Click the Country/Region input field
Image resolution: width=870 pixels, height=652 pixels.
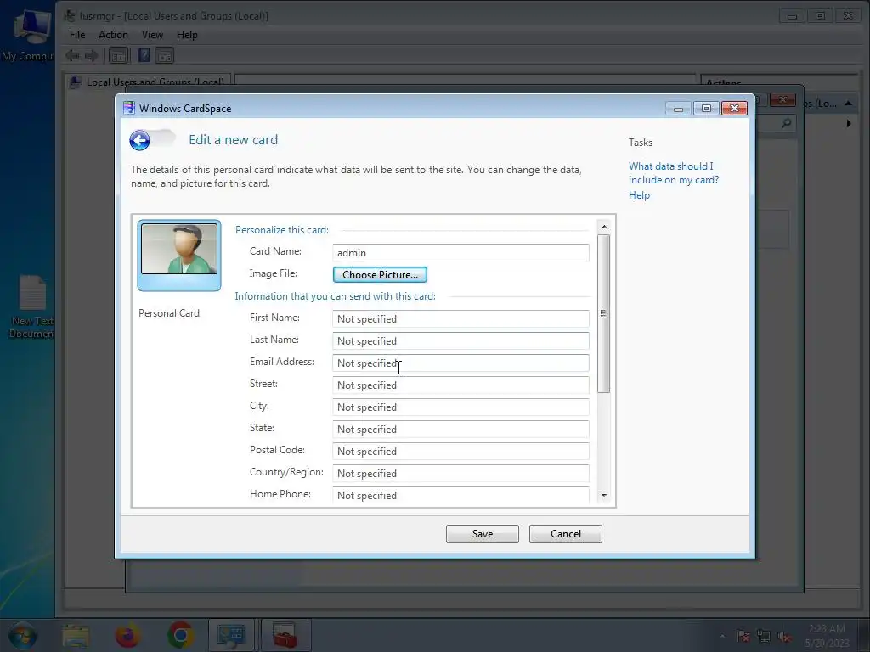(x=460, y=474)
